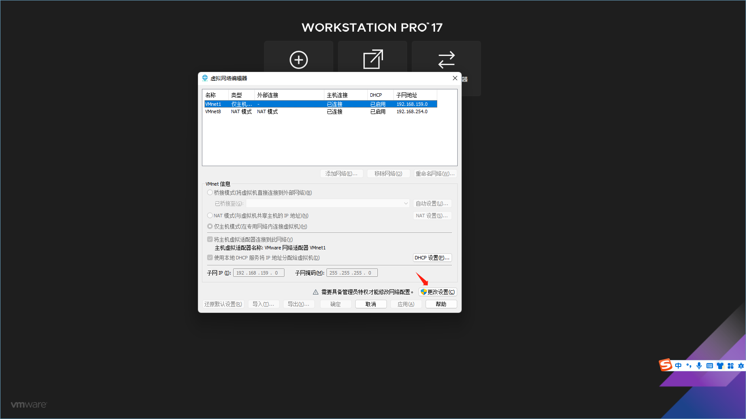Open the Sogou toolbox grid icon

click(x=730, y=366)
